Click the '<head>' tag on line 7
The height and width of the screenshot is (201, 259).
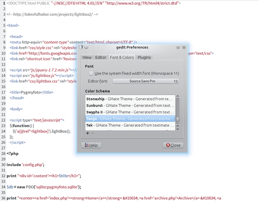click(16, 37)
